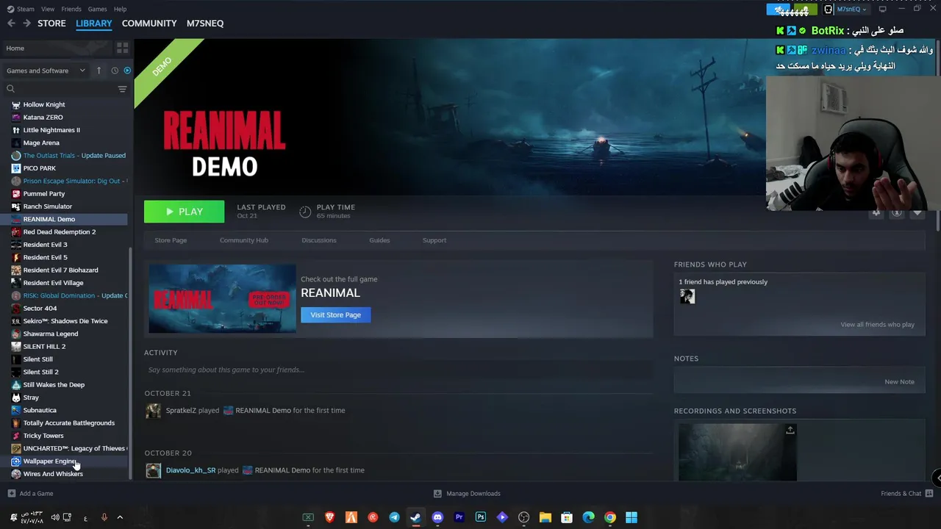Toggle ready-to-play filter icon
Image resolution: width=941 pixels, height=529 pixels.
coord(127,71)
